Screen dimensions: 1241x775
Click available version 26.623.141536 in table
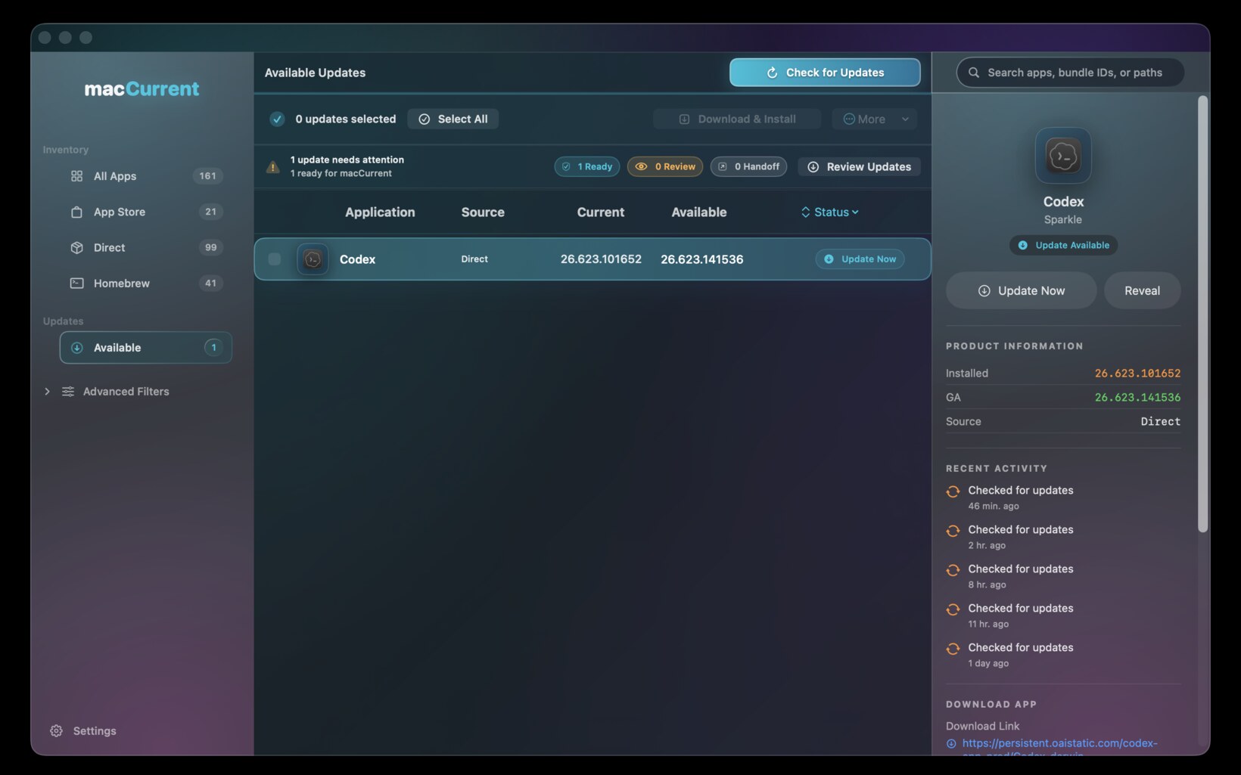pos(702,259)
